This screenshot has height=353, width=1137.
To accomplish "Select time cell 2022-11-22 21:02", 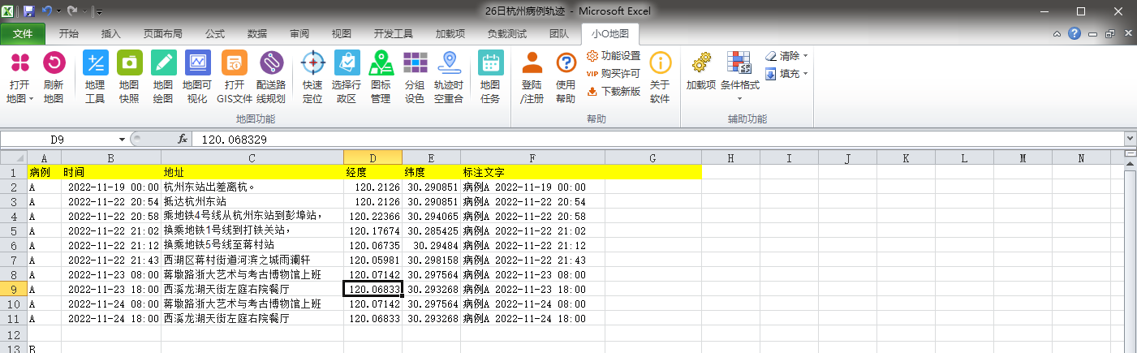I will [111, 230].
